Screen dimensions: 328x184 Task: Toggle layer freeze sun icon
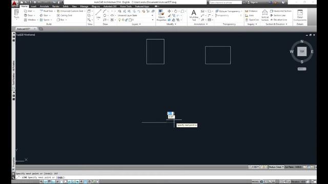click(123, 20)
